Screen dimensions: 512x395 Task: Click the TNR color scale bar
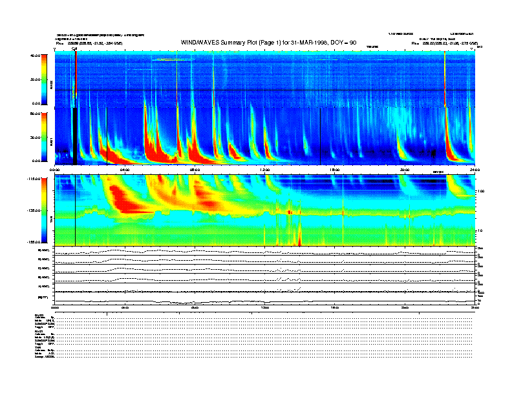click(x=44, y=210)
